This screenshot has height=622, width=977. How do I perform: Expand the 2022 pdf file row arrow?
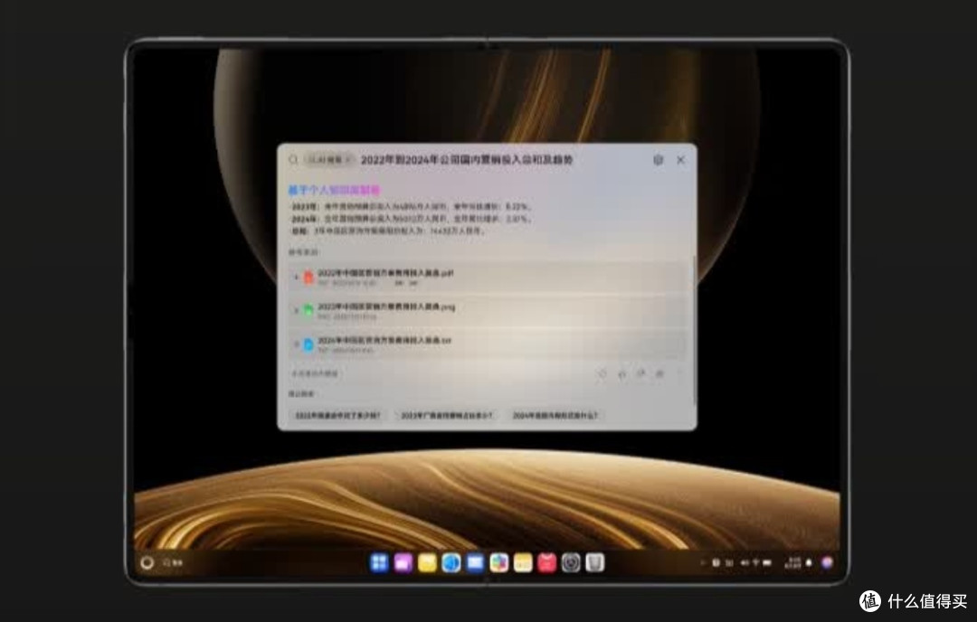295,277
